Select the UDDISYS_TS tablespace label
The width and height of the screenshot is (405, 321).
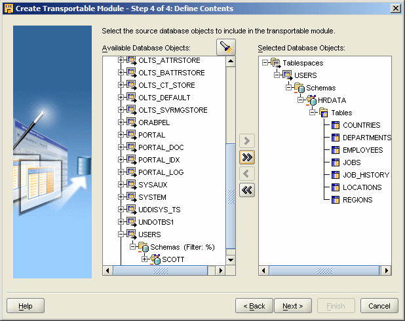(x=159, y=210)
